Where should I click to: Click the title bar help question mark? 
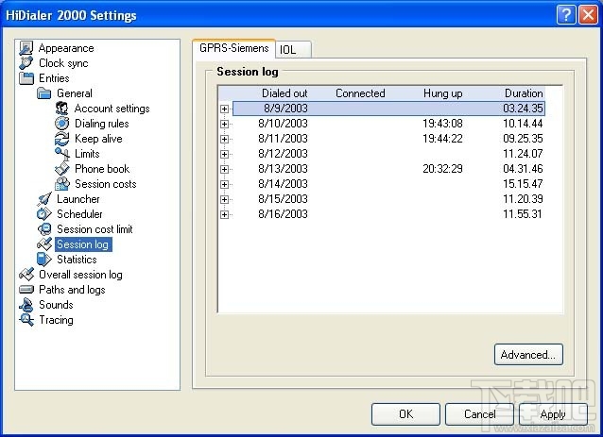pos(566,15)
